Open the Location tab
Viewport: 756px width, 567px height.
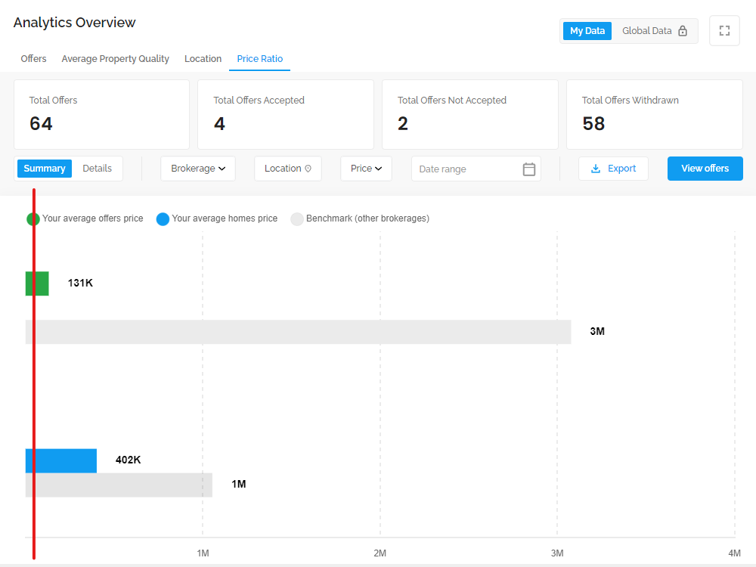coord(203,59)
